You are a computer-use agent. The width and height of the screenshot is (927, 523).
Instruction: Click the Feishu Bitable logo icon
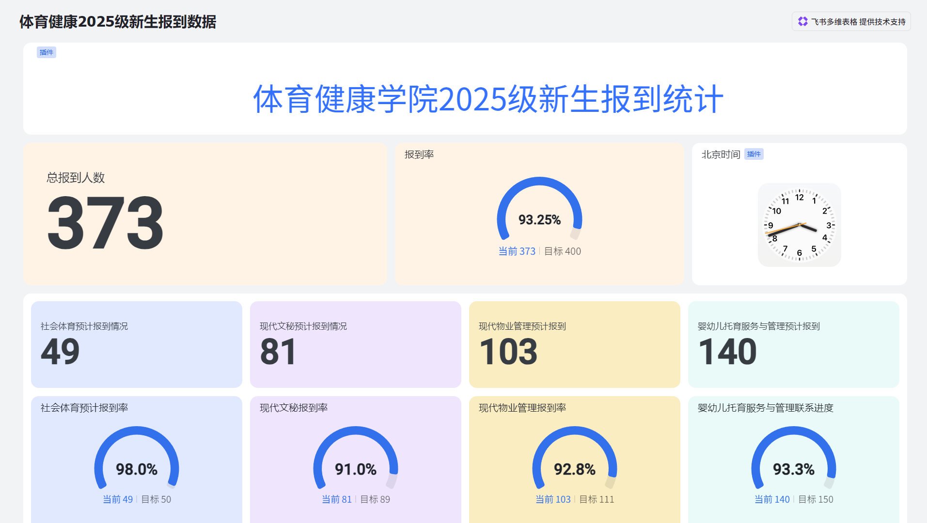pyautogui.click(x=802, y=22)
